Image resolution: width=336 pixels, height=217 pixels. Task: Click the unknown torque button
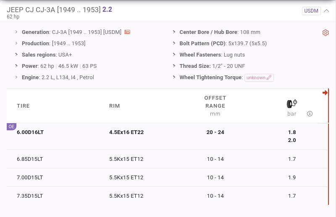259,77
